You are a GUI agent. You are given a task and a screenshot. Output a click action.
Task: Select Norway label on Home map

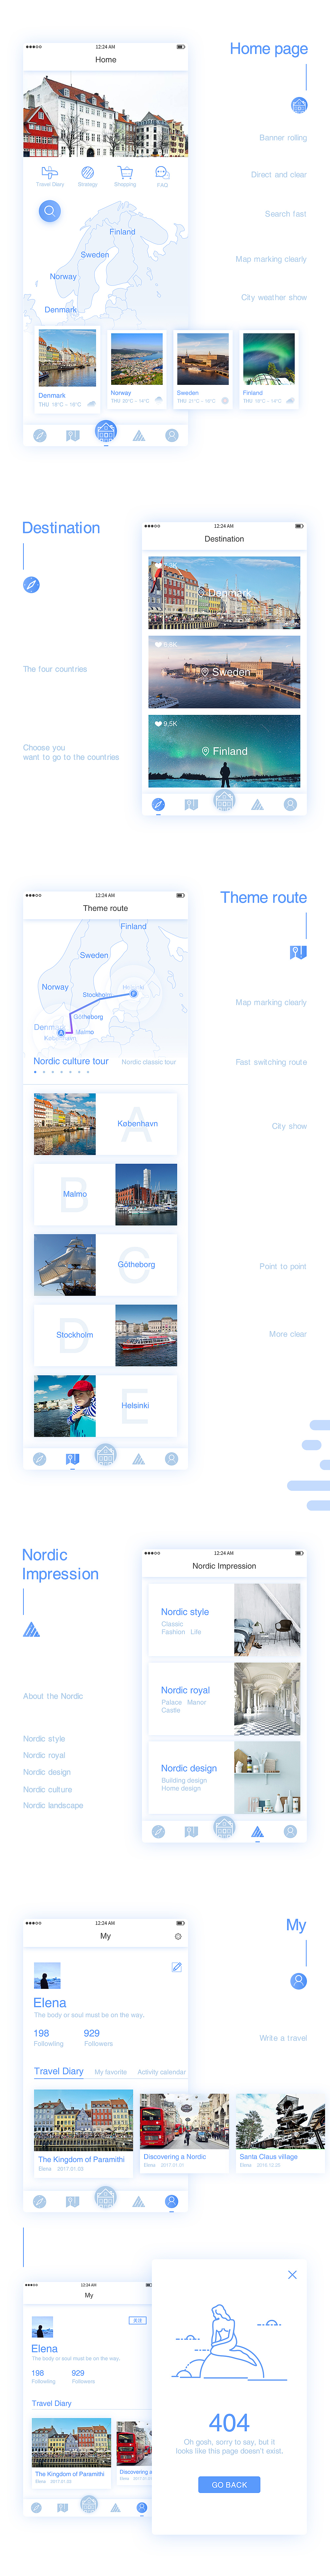click(63, 277)
